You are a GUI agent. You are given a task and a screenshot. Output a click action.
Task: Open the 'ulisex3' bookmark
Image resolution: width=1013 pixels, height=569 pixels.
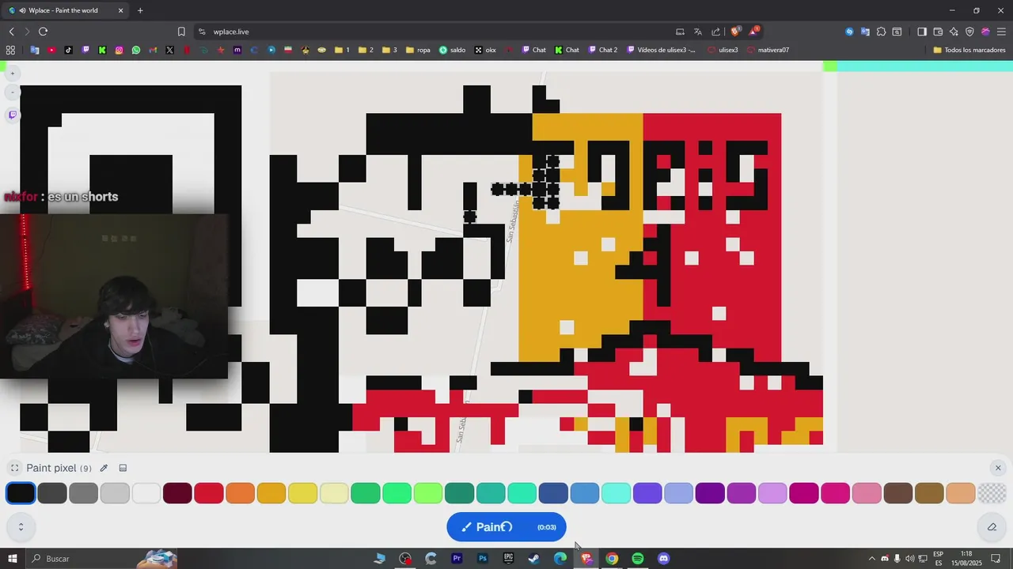[723, 50]
